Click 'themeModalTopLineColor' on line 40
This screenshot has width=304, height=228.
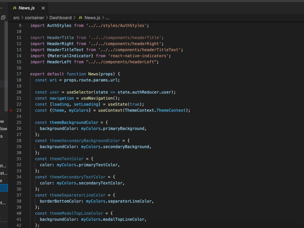point(76,213)
